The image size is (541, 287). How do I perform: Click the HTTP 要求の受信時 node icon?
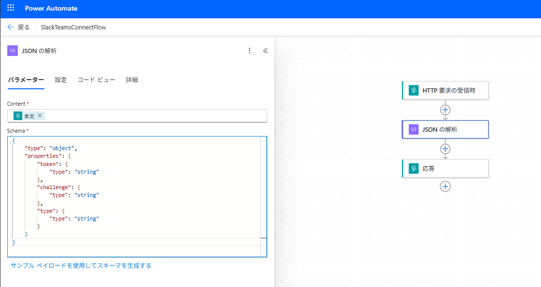pos(413,90)
